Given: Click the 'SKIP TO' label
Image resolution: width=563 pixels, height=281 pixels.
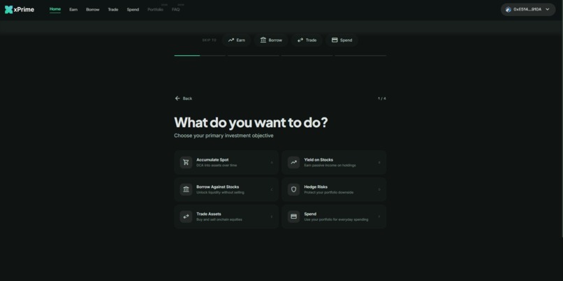Looking at the screenshot, I should [x=210, y=41].
